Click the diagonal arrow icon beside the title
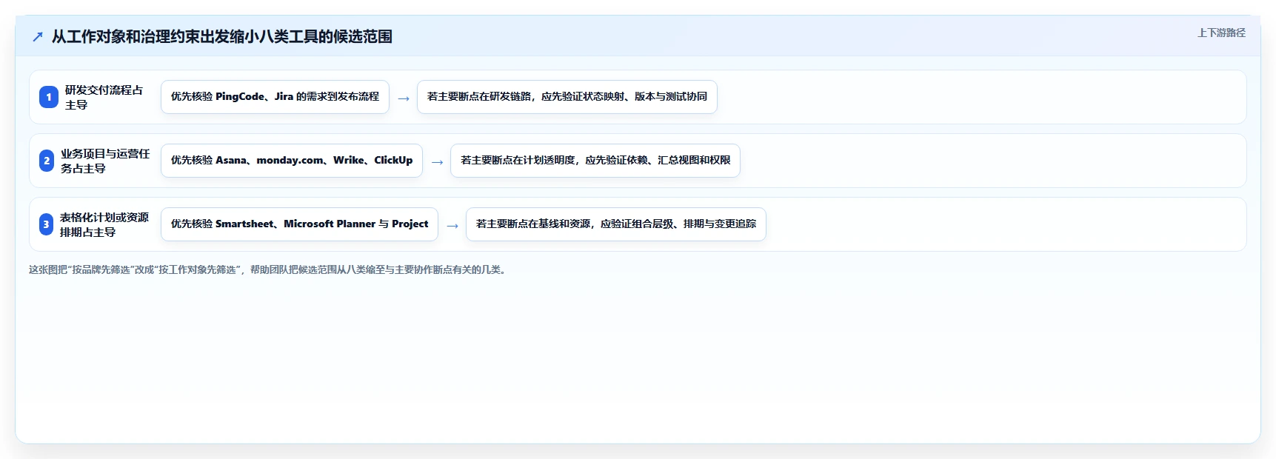 coord(38,36)
